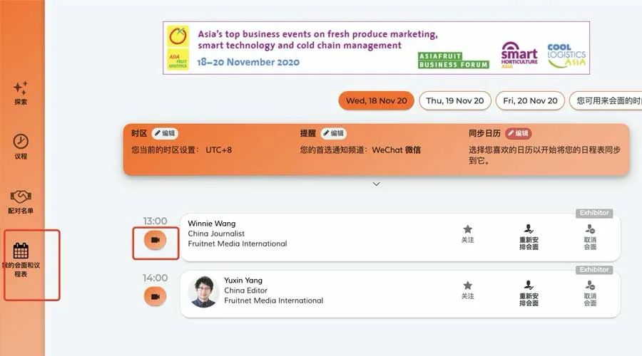Expand the settings panel with the chevron
Image resolution: width=642 pixels, height=356 pixels.
(376, 184)
